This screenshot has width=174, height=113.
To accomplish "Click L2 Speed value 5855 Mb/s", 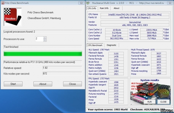I will click(x=152, y=33).
